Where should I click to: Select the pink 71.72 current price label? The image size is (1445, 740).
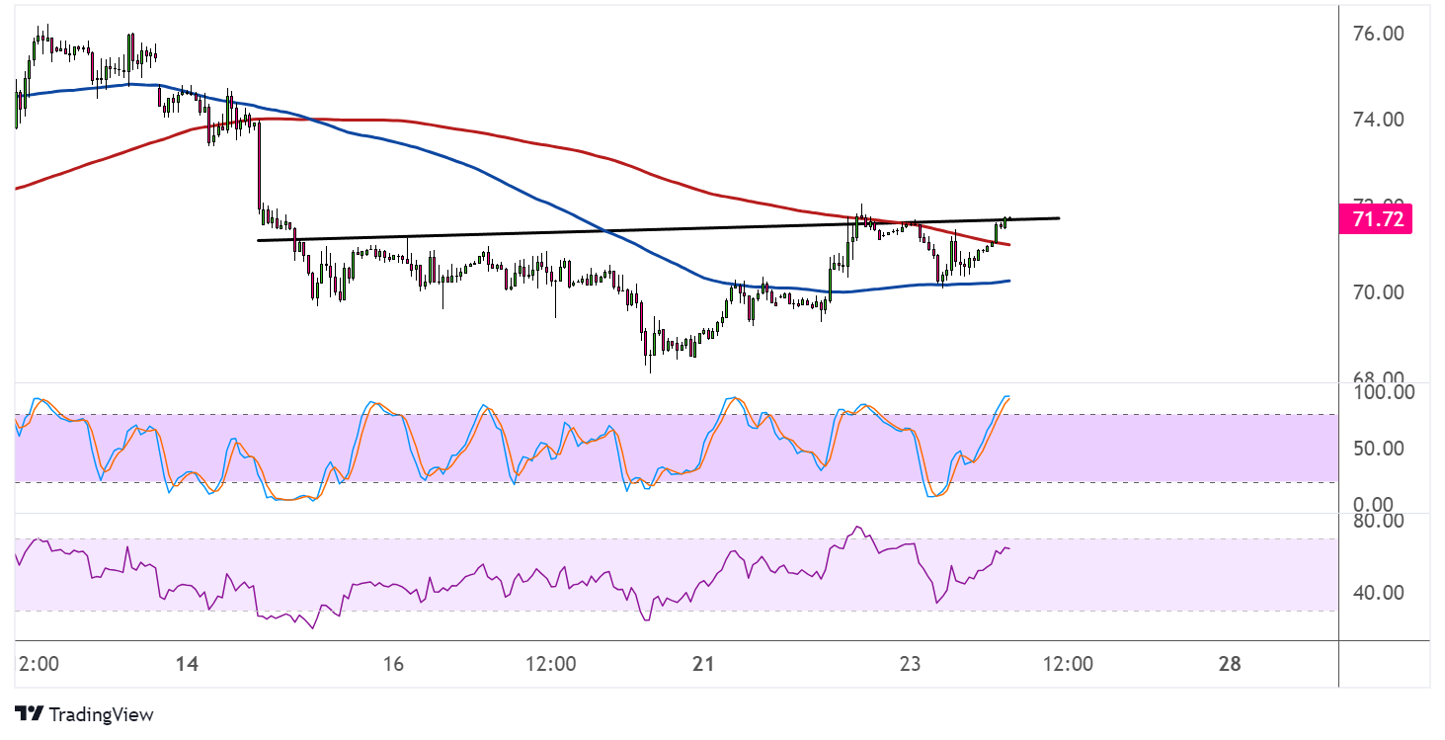[1376, 218]
